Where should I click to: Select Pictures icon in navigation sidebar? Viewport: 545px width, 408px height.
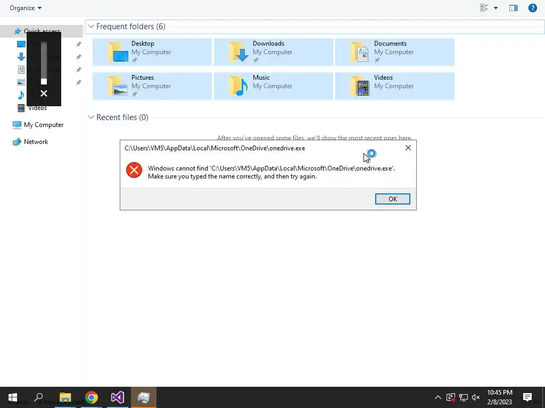click(21, 82)
